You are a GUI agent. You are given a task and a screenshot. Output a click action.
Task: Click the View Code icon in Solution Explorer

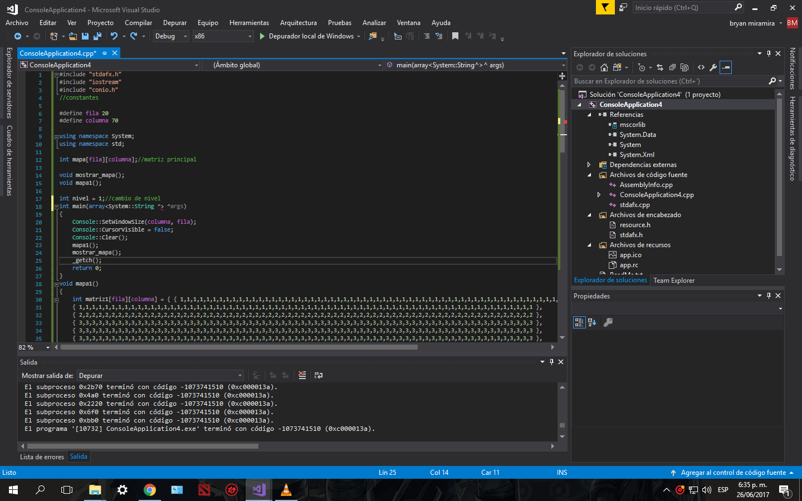(x=701, y=67)
